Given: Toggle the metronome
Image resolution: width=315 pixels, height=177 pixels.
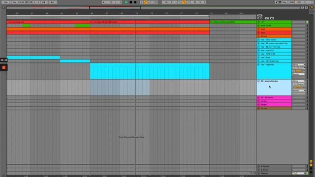Looking at the screenshot, I should click(x=43, y=2).
